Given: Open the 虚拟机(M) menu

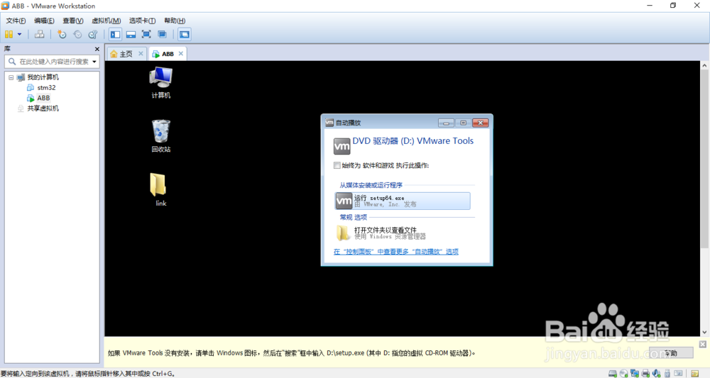Looking at the screenshot, I should click(106, 21).
